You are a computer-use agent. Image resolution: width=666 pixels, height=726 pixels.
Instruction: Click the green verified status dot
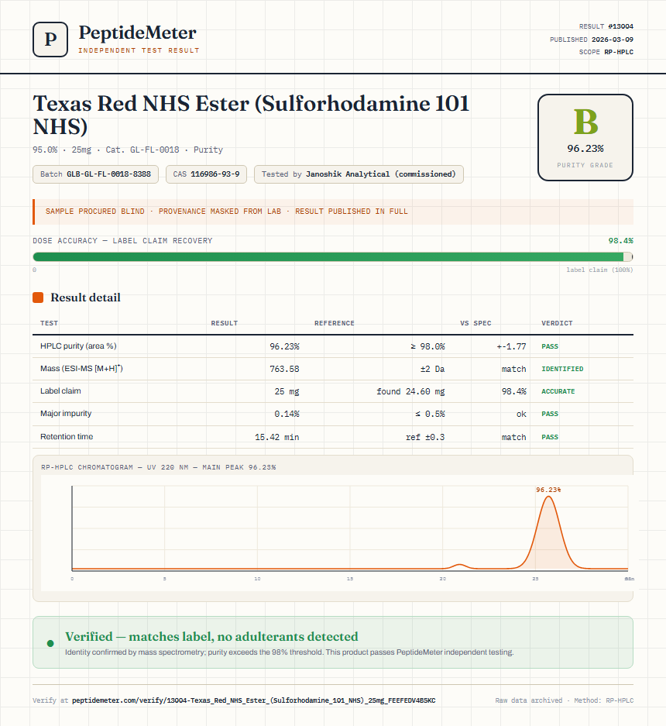50,643
